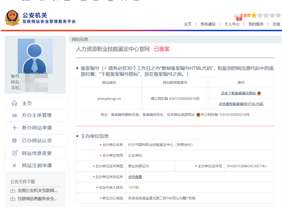Go to 个人中心 in top menu

232,24
